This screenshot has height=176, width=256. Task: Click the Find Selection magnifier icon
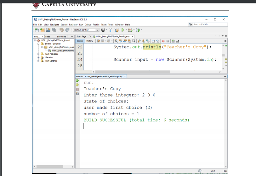[x=116, y=41]
